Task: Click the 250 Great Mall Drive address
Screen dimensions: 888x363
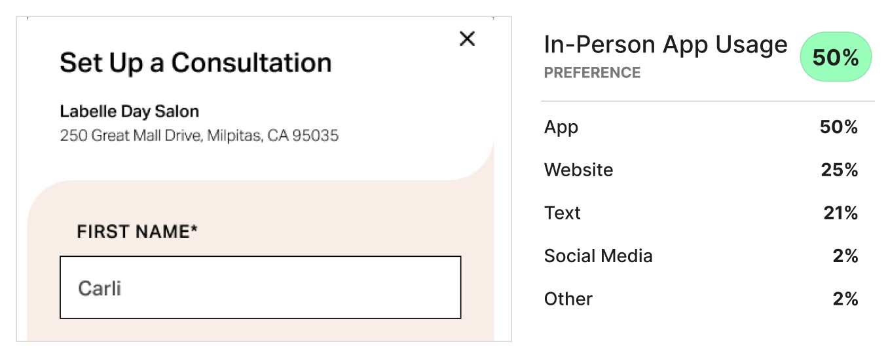Action: [199, 136]
